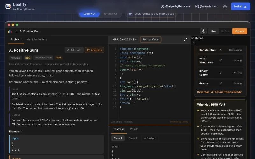Select the Binary Search topic row
Screen dimensions: 255x159
coord(220,73)
